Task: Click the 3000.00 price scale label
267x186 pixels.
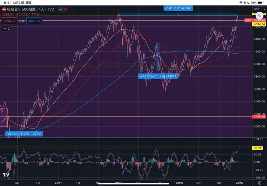Action: [259, 126]
